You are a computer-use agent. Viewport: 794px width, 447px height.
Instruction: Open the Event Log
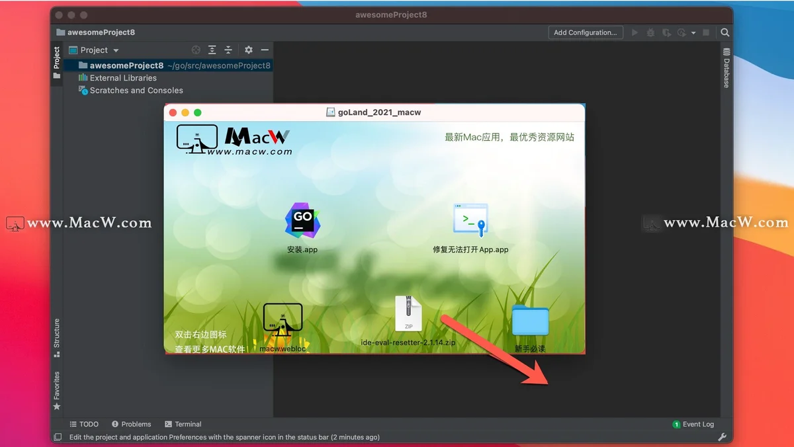point(693,425)
